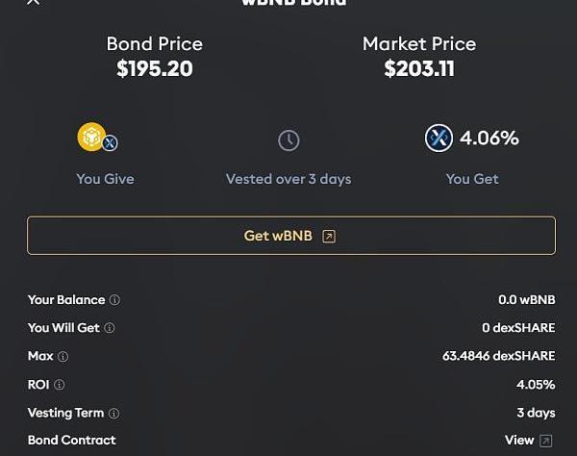Show info tooltip for Max
The width and height of the screenshot is (577, 456).
tap(63, 356)
